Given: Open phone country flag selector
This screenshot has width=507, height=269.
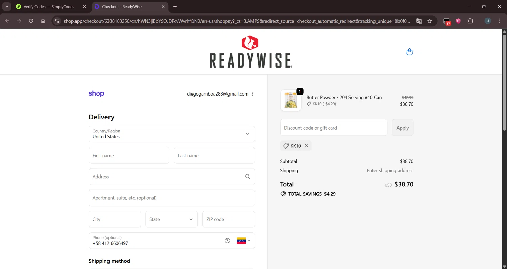Looking at the screenshot, I should [244, 241].
